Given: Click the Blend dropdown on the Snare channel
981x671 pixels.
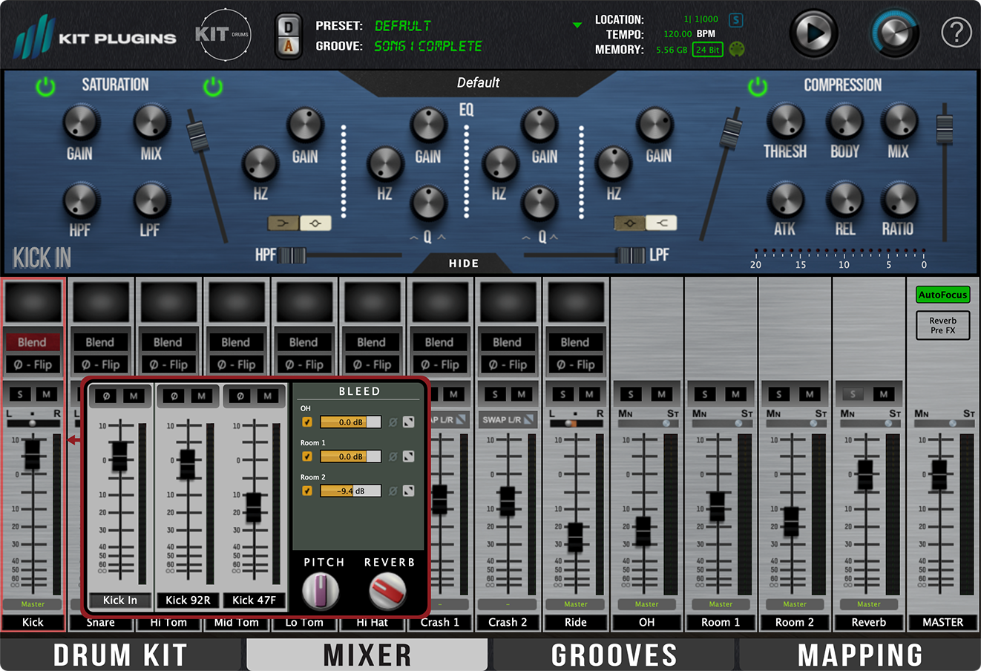Looking at the screenshot, I should tap(101, 341).
